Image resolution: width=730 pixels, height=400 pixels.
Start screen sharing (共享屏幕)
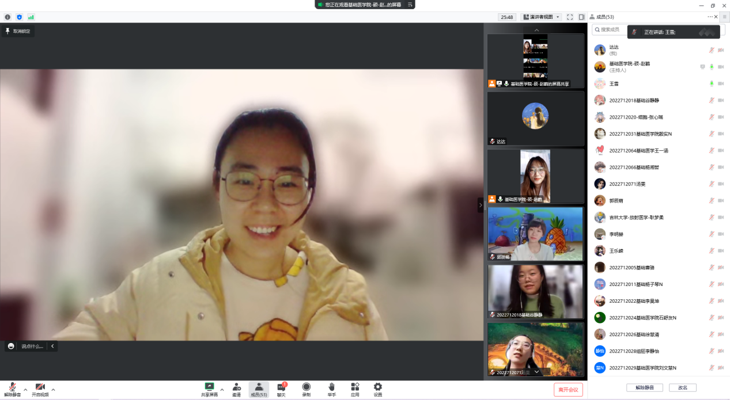(209, 389)
